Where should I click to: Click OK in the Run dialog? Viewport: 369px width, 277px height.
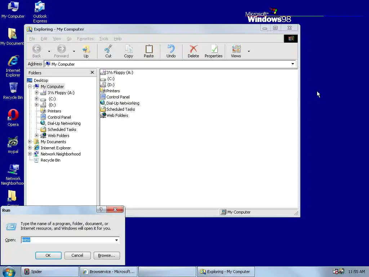(x=48, y=255)
